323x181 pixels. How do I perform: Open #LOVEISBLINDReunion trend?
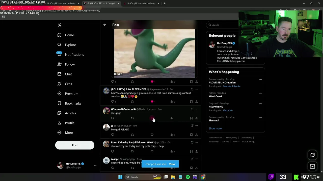(x=222, y=82)
